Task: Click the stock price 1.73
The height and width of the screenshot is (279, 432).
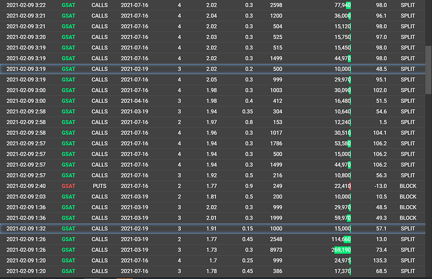Action: pyautogui.click(x=212, y=250)
